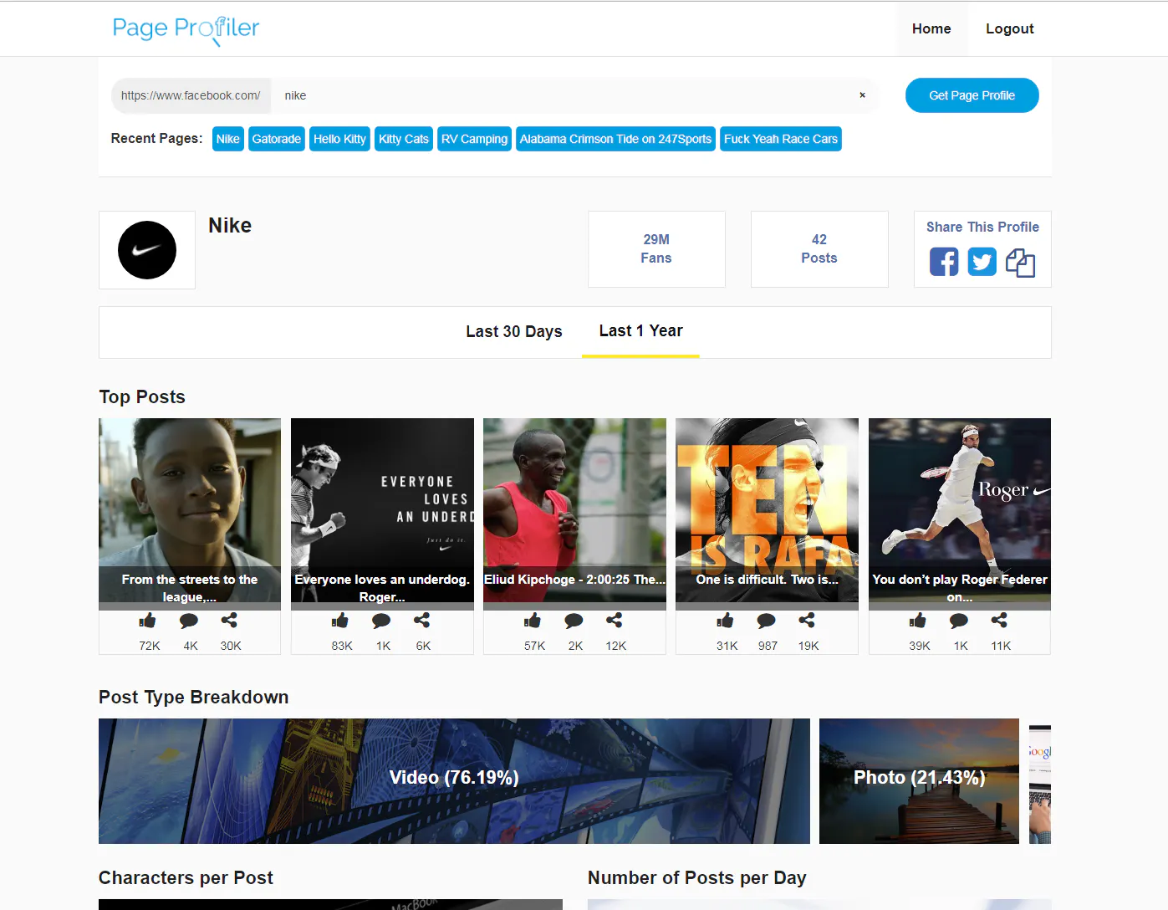Click the 30K shares count

click(x=231, y=646)
